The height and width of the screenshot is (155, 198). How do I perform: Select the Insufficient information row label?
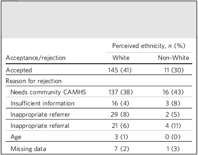coord(42,103)
